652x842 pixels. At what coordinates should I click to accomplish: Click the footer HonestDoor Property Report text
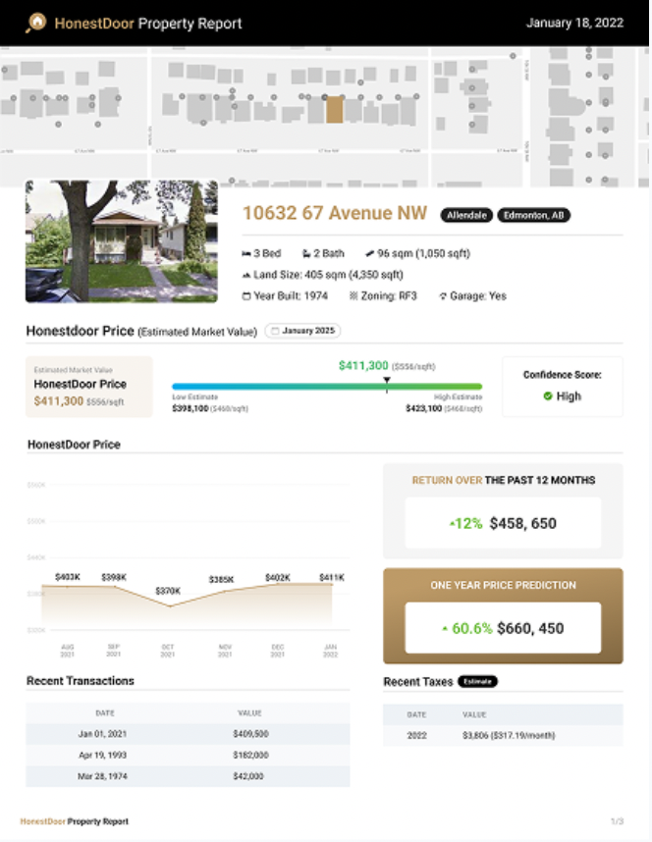(x=75, y=821)
